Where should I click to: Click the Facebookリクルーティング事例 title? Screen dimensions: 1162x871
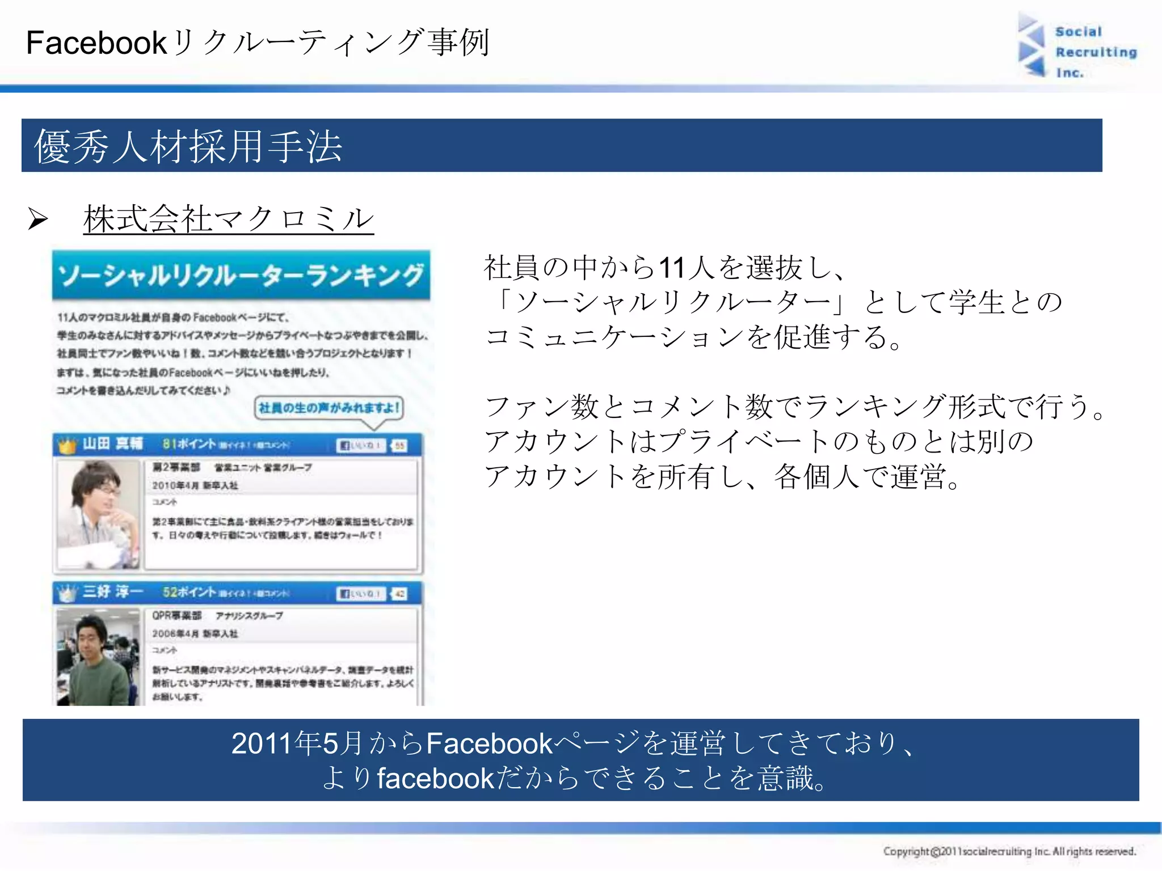click(x=258, y=43)
